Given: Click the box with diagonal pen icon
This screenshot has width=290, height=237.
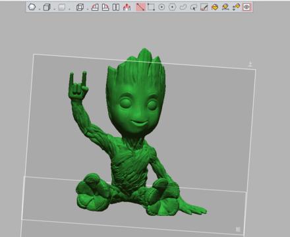Looking at the screenshot, I should point(204,7).
